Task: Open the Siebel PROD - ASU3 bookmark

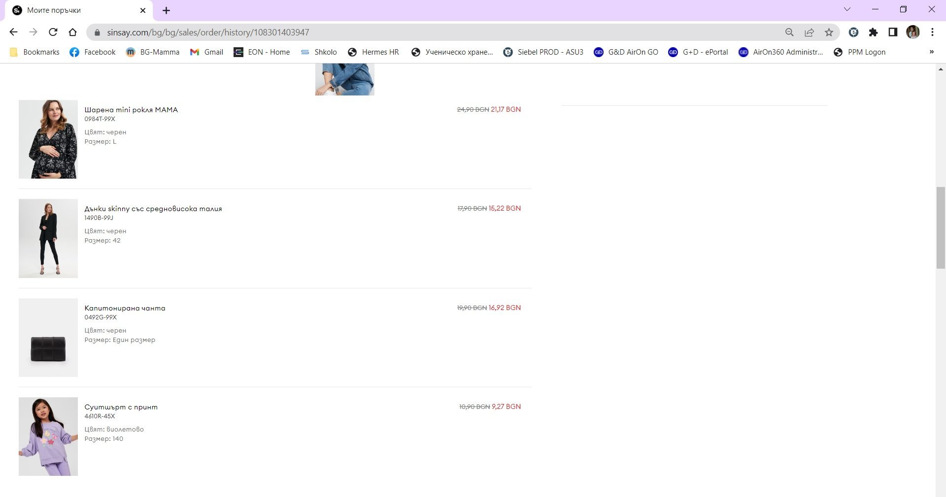Action: (543, 52)
